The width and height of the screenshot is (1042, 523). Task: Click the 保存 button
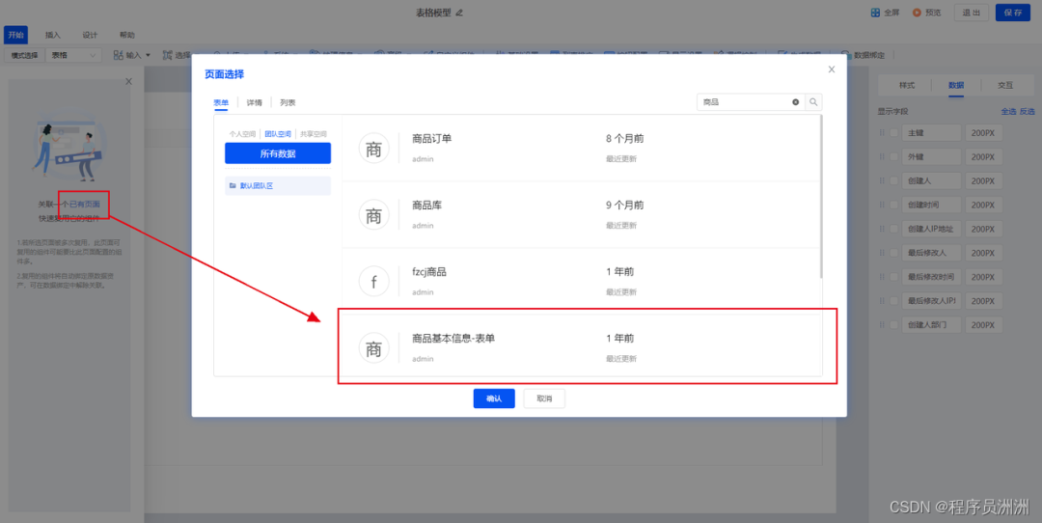coord(1013,13)
